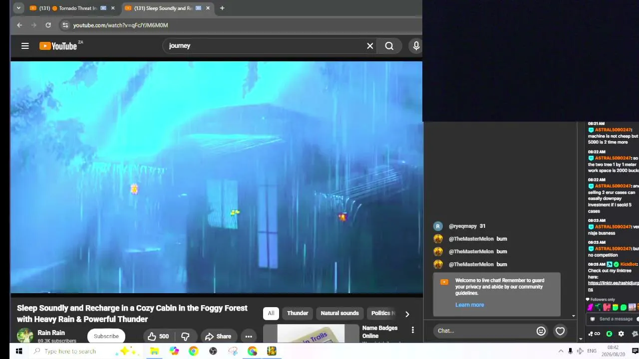
Task: Open the tab search dropdown arrow
Action: 18,8
